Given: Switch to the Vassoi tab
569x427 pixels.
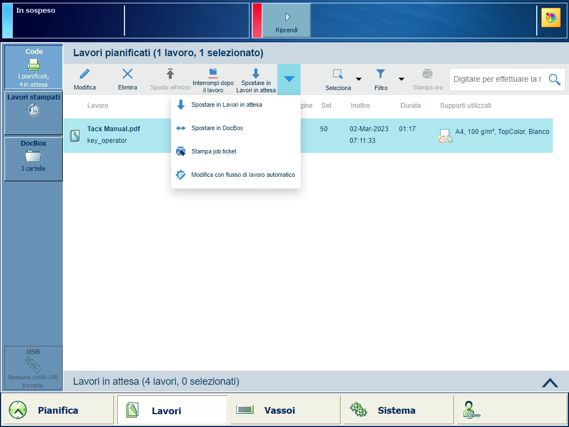Looking at the screenshot, I should point(286,410).
